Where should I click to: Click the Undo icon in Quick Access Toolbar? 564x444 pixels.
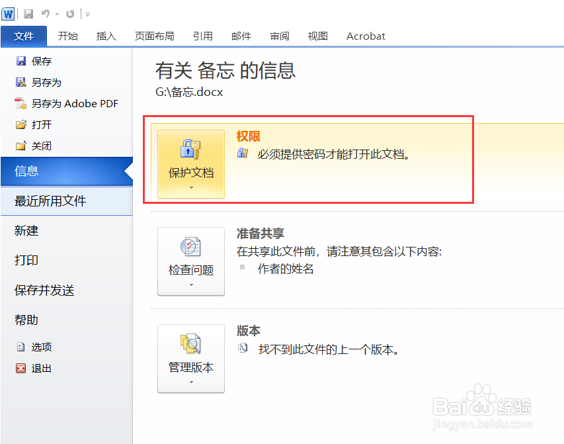[x=46, y=14]
